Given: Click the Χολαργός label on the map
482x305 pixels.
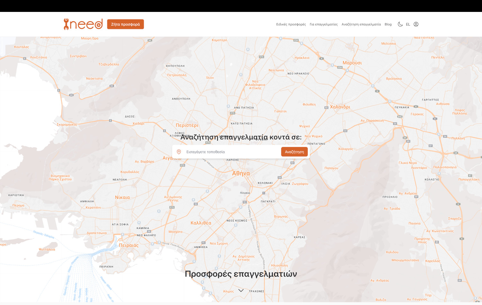Looking at the screenshot, I should [x=346, y=149].
